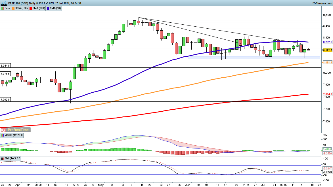Click the orange 8,088.3 SMA price tag

click(327, 63)
